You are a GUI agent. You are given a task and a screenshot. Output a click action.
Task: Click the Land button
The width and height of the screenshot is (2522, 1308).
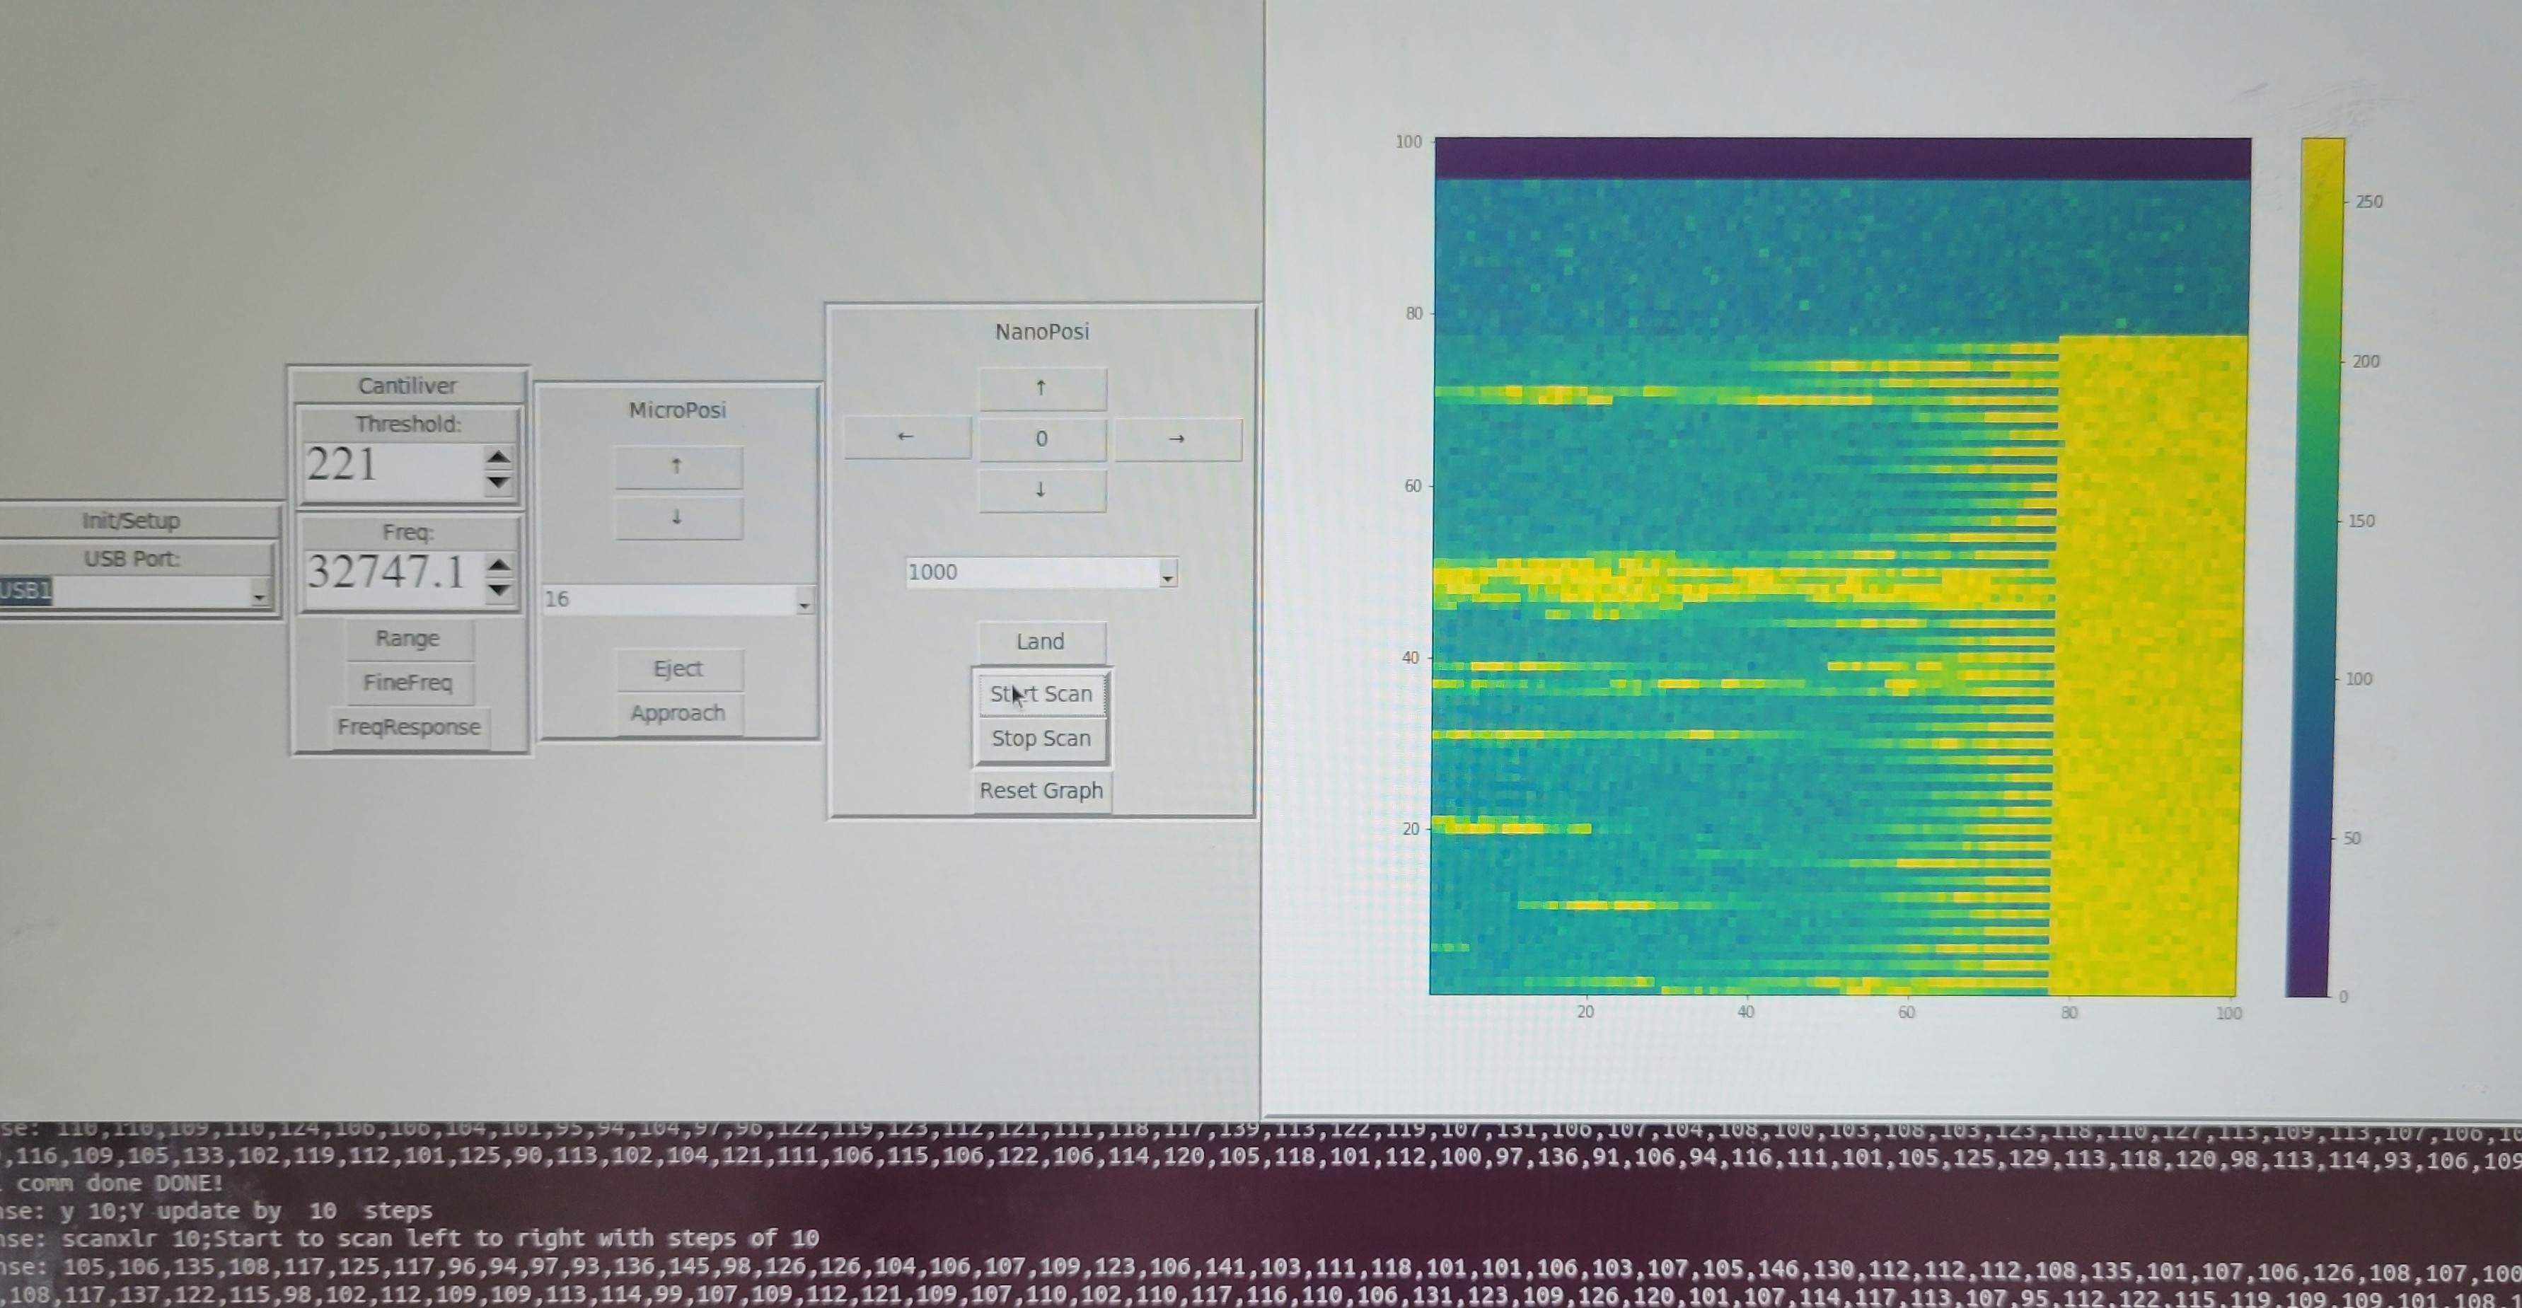[1041, 642]
